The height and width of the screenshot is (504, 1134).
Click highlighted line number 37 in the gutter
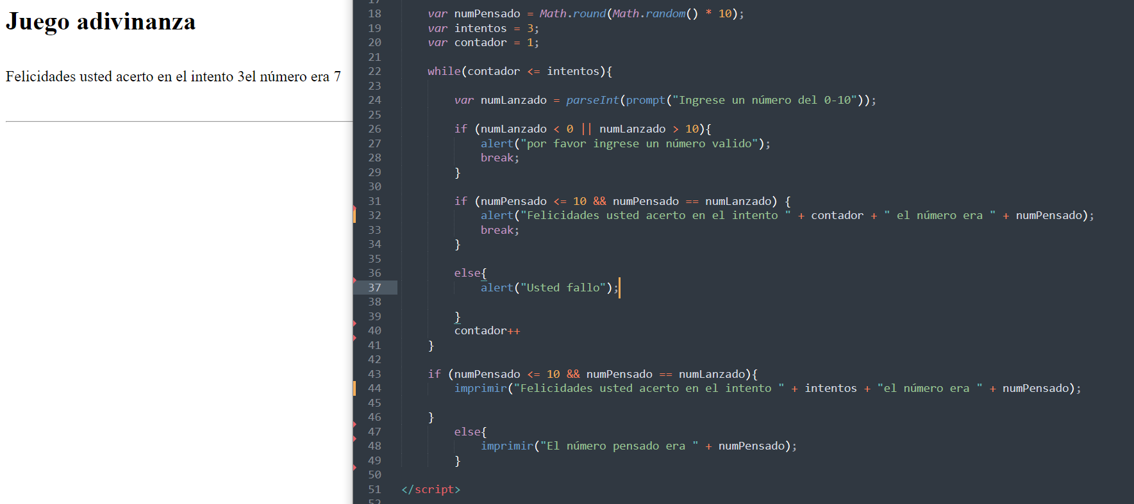(374, 288)
